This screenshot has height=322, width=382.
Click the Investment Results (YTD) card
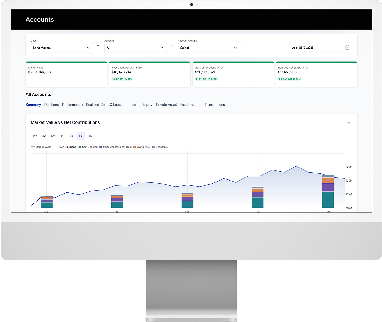coord(150,74)
